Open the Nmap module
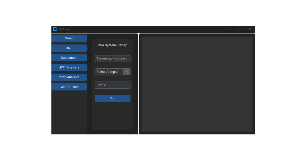307x161 pixels. [x=69, y=38]
